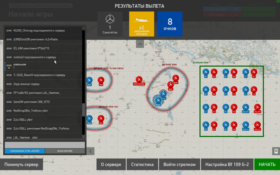Select the Blue spawn in Догфайт Зона 1941
This screenshot has height=175, width=280.
coord(89,119)
